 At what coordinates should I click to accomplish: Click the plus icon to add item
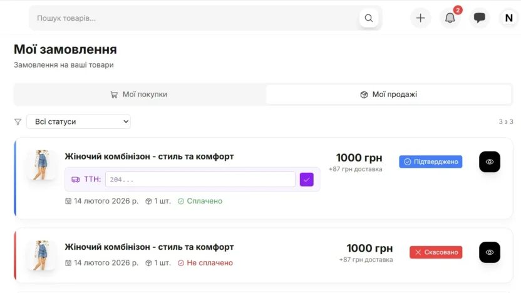420,18
